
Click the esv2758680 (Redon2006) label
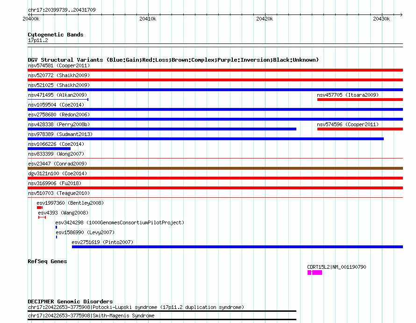pos(59,115)
